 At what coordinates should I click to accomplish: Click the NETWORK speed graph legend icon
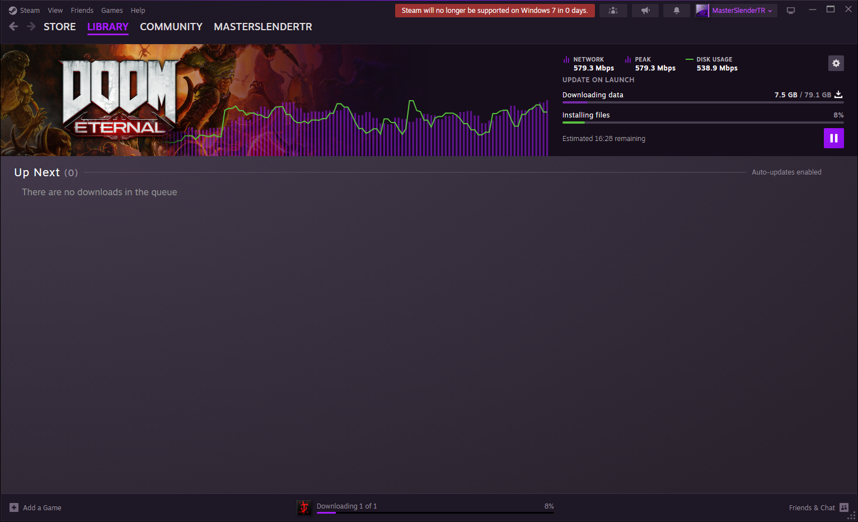(566, 59)
